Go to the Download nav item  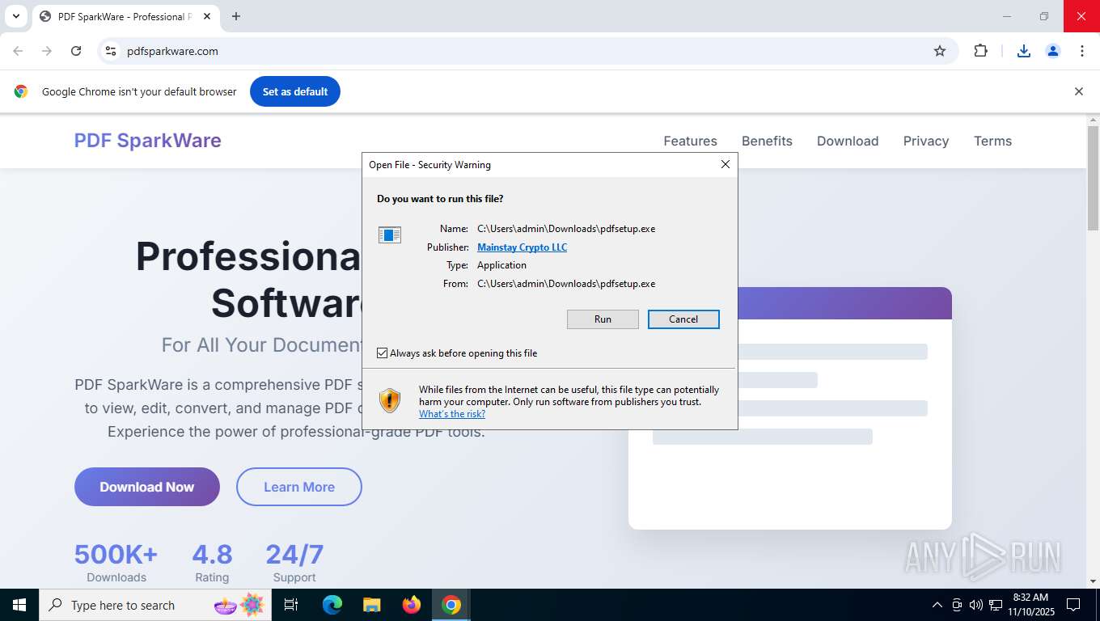848,141
